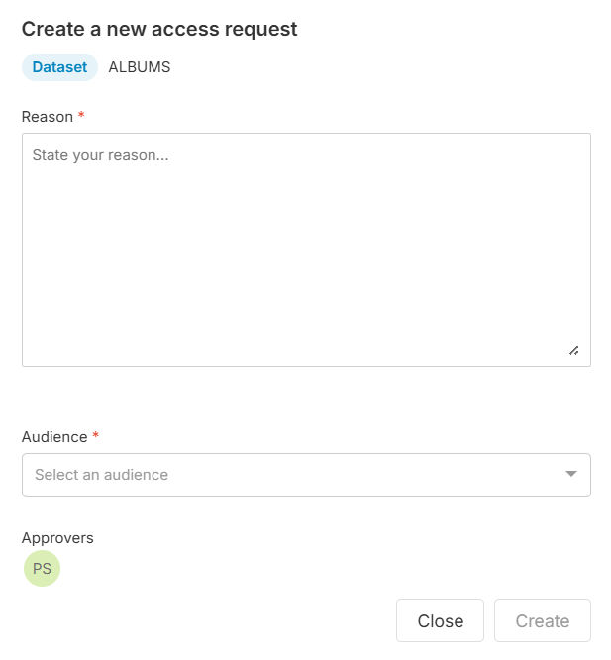
Task: Click the ALBUMS dataset name
Action: point(140,67)
